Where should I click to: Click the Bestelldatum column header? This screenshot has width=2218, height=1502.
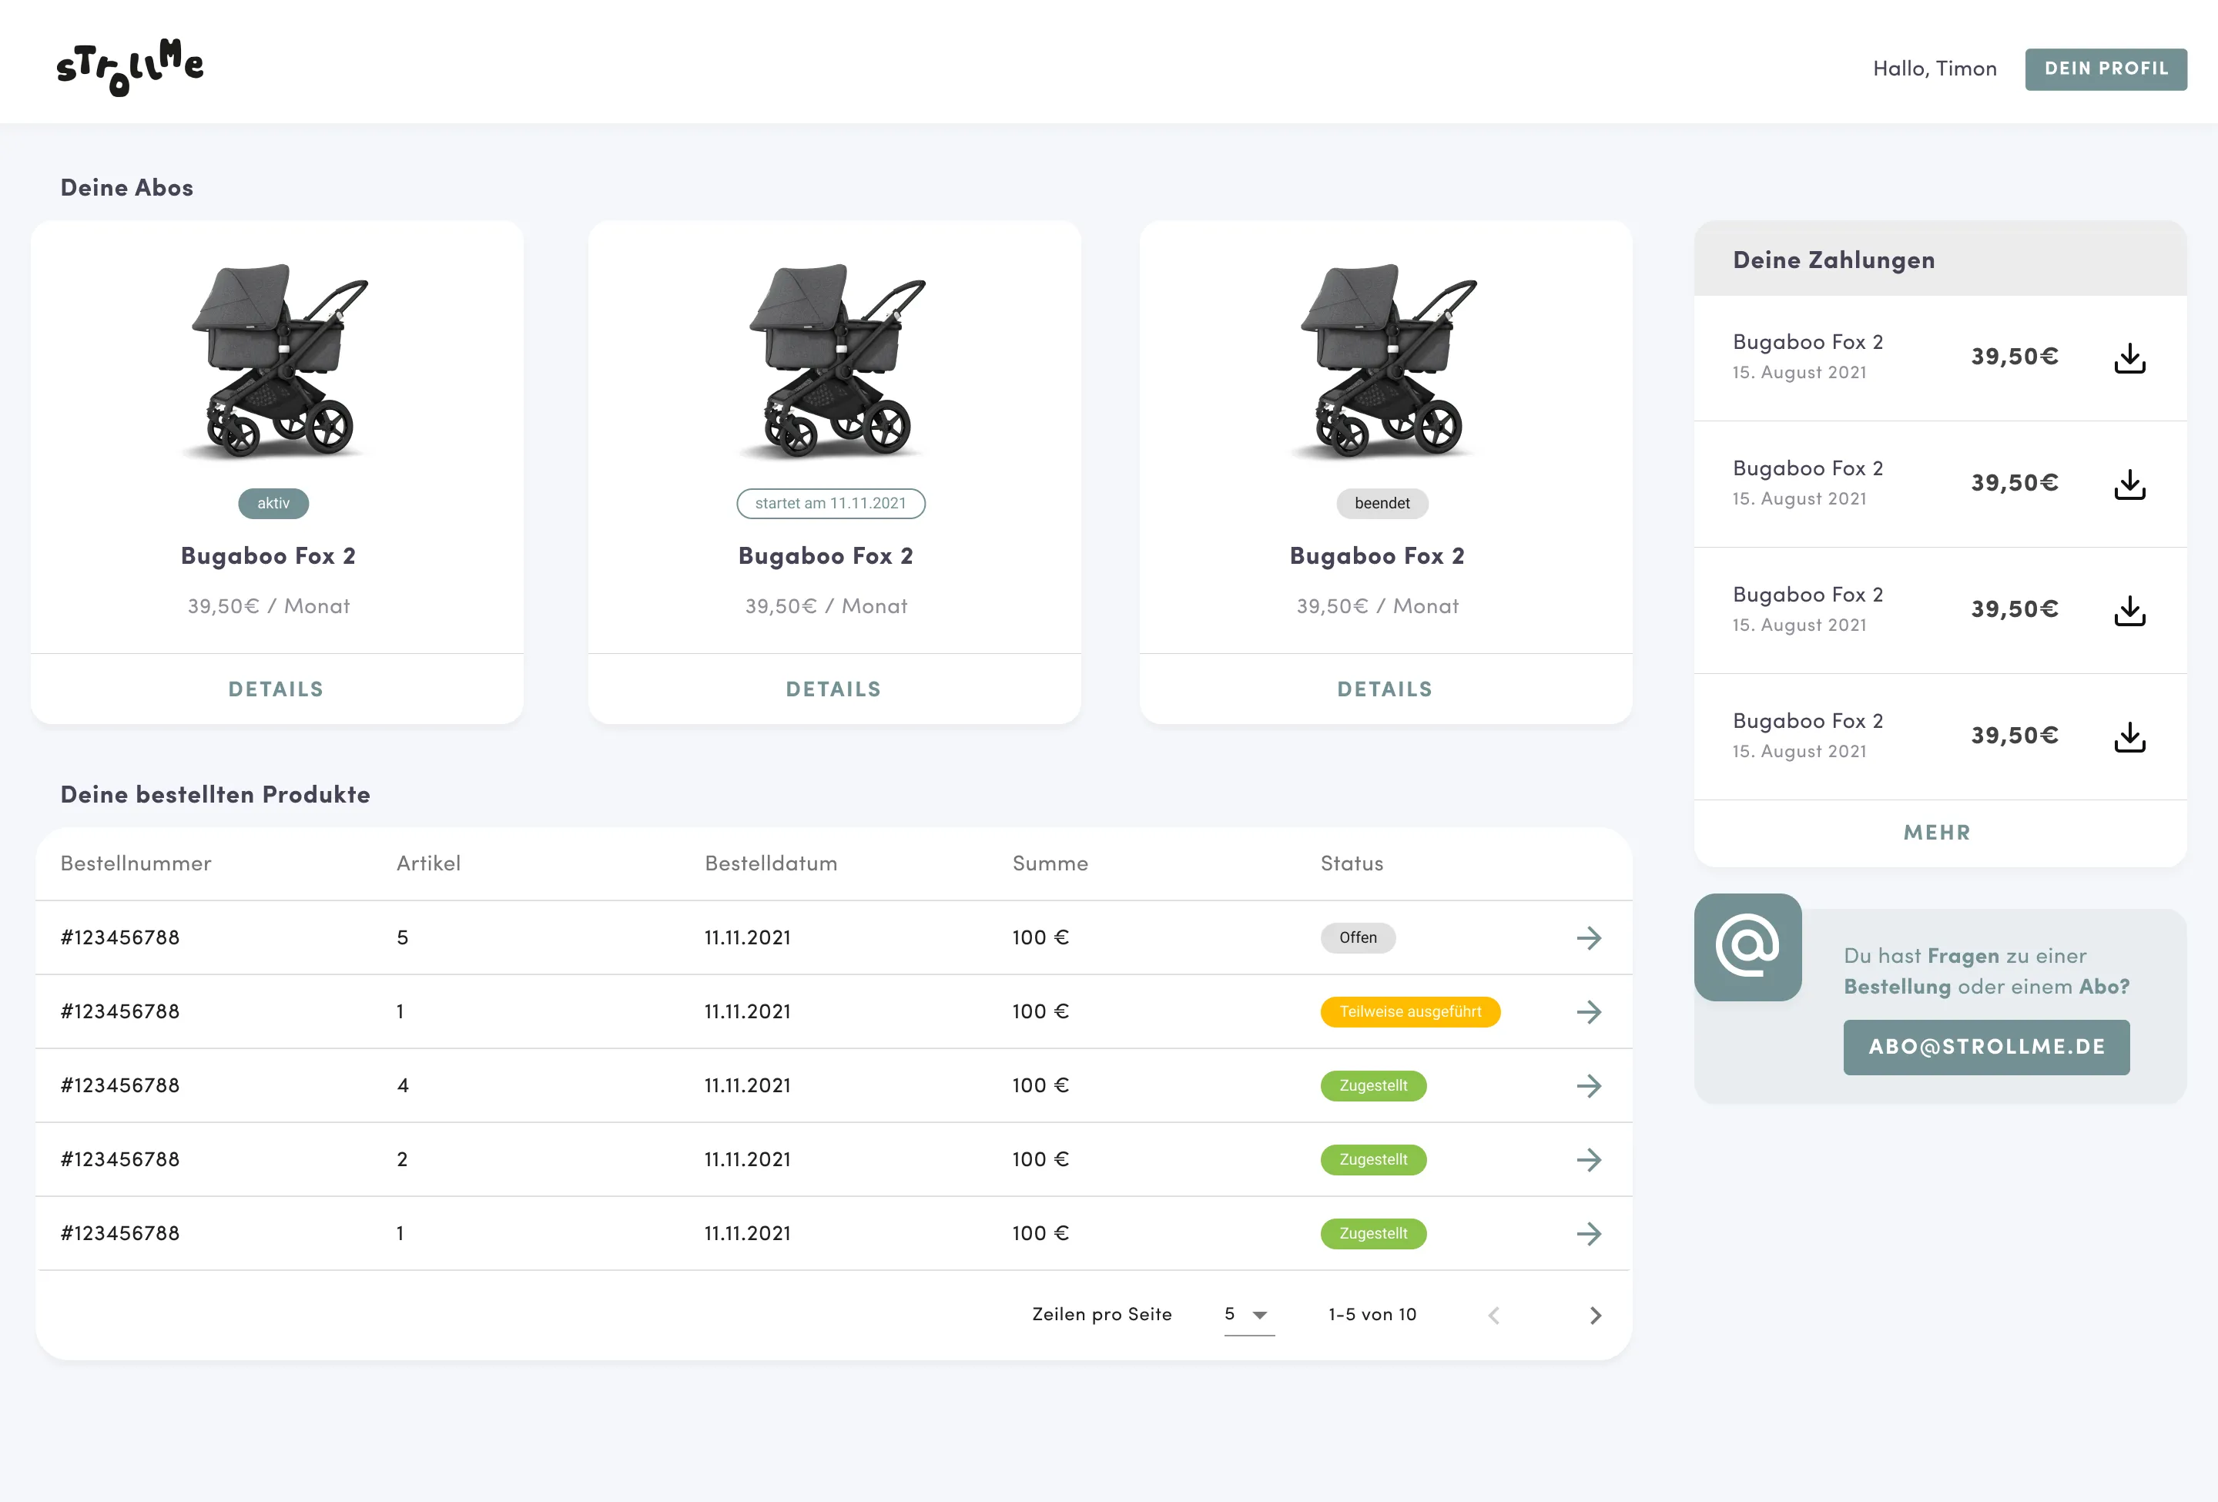click(771, 863)
